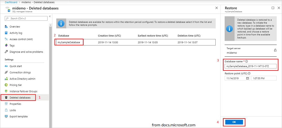Screen dimensions: 282x128
Task: Close the Deleted databases blade
Action: pyautogui.click(x=217, y=8)
